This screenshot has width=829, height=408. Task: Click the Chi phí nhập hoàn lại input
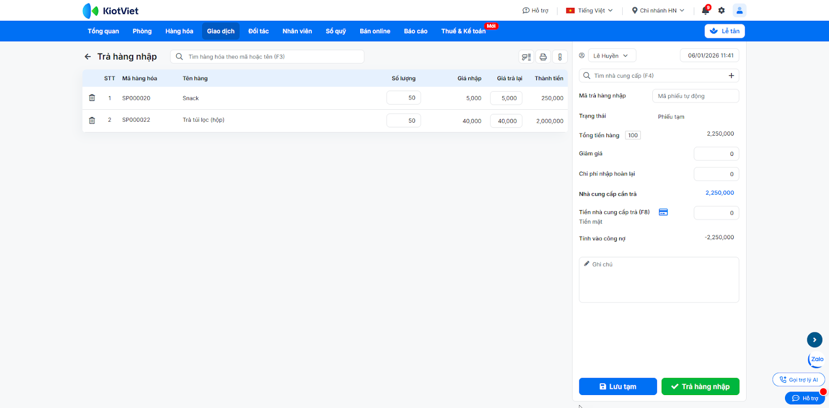point(717,174)
